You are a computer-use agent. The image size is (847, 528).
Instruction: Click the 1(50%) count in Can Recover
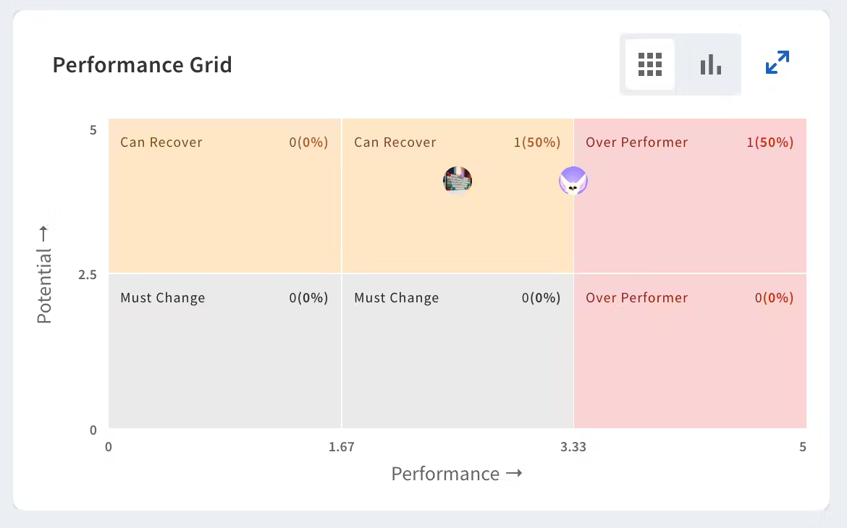pyautogui.click(x=536, y=142)
